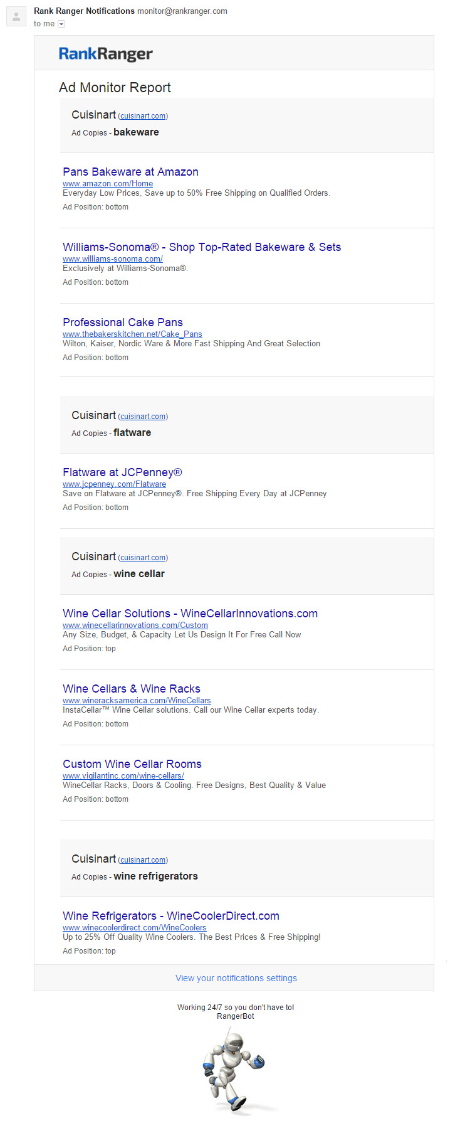The width and height of the screenshot is (470, 1128).
Task: Click the www.williams-sonoma.com URL link
Action: tap(113, 259)
